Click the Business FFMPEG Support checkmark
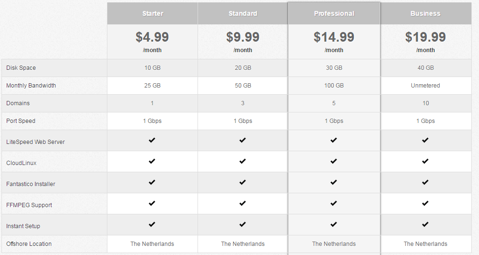This screenshot has height=255, width=479. coord(425,203)
